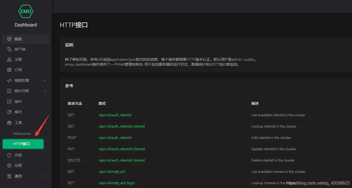Select the 模块 modules icon
Screen dimensions: 352x188
click(9, 112)
